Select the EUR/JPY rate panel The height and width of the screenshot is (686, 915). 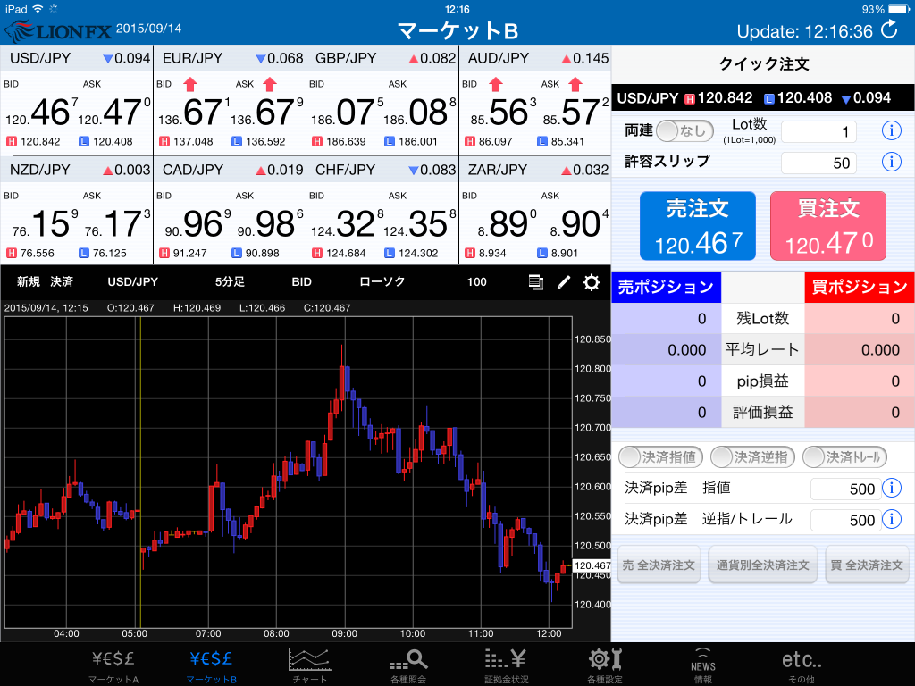pos(230,100)
